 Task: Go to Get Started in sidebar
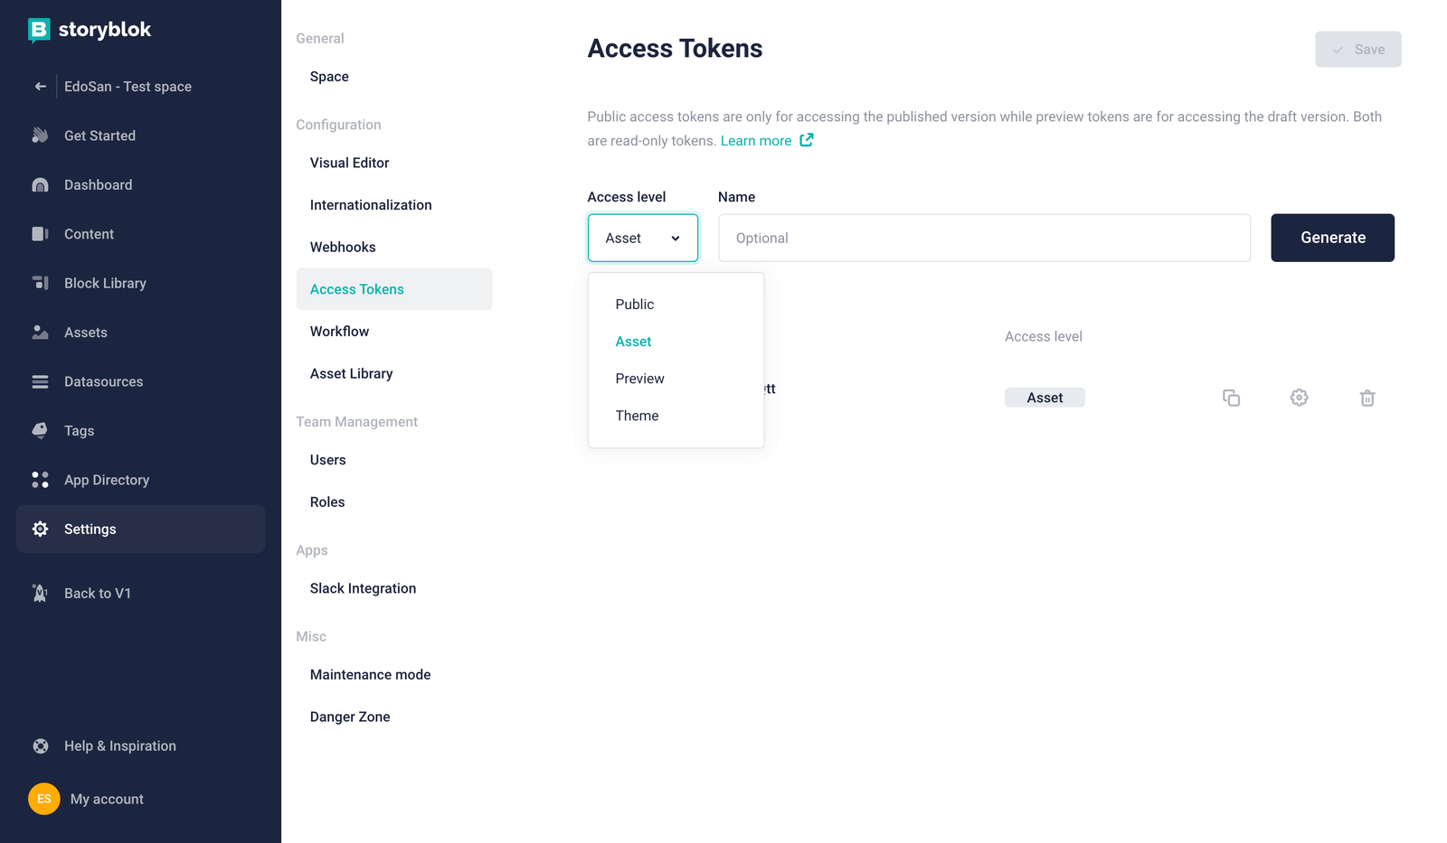[x=99, y=136]
